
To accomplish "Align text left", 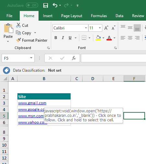I will pyautogui.click(x=123, y=38).
